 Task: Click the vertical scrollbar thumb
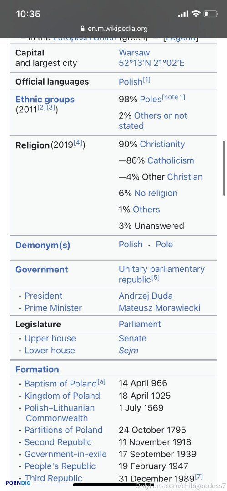(x=224, y=169)
